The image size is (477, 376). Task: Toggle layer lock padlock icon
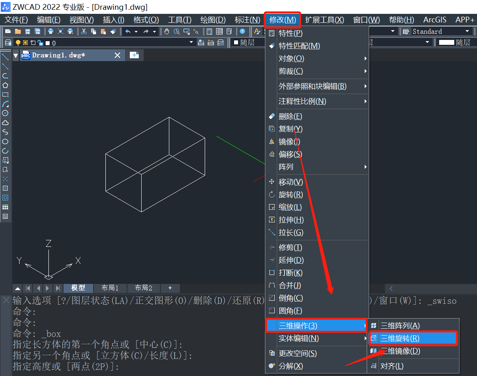coord(40,43)
